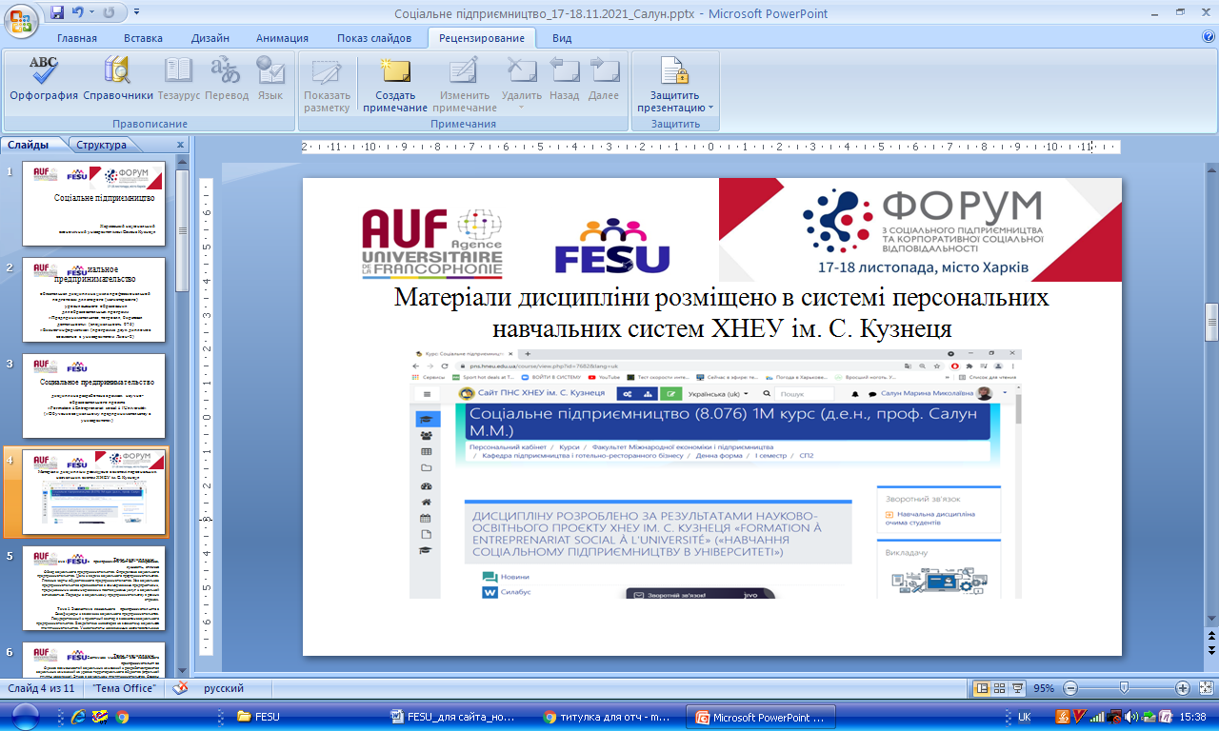1219x731 pixels.
Task: Click Показать разметку button
Action: [x=327, y=84]
